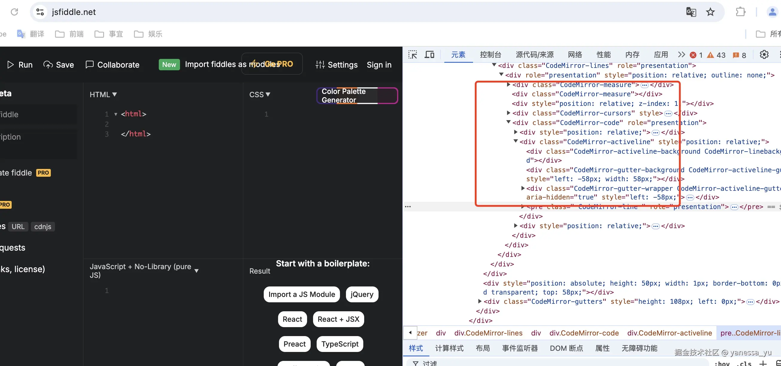Choose the jQuery boilerplate button
Image resolution: width=781 pixels, height=366 pixels.
[362, 294]
